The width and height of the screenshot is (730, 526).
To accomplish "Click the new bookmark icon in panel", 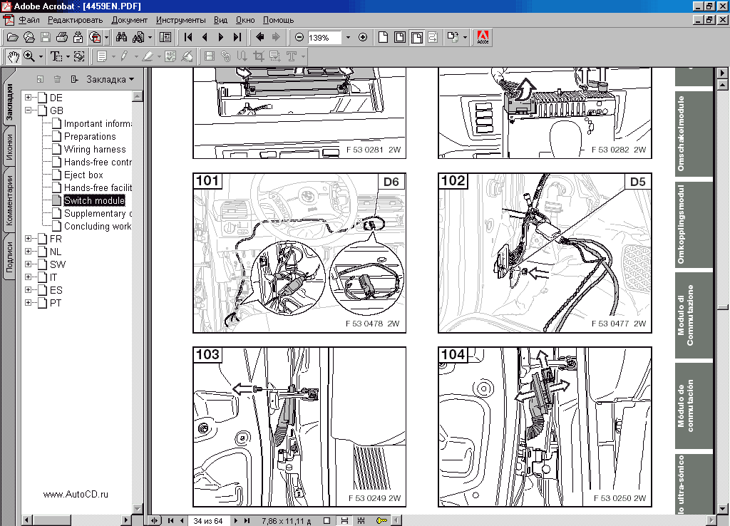I will point(40,80).
